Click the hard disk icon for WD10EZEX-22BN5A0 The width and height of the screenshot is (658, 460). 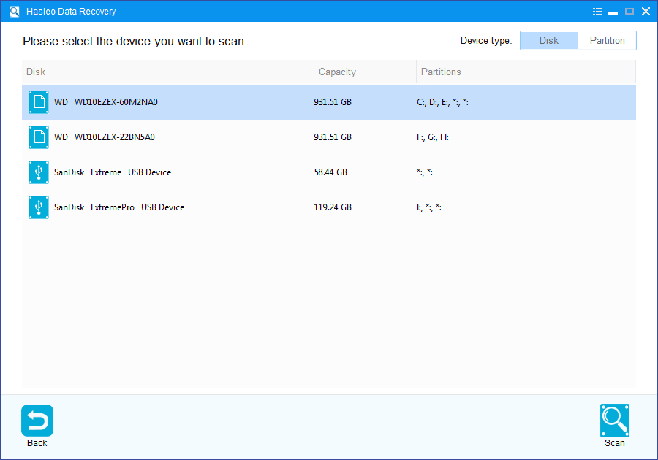pos(39,137)
